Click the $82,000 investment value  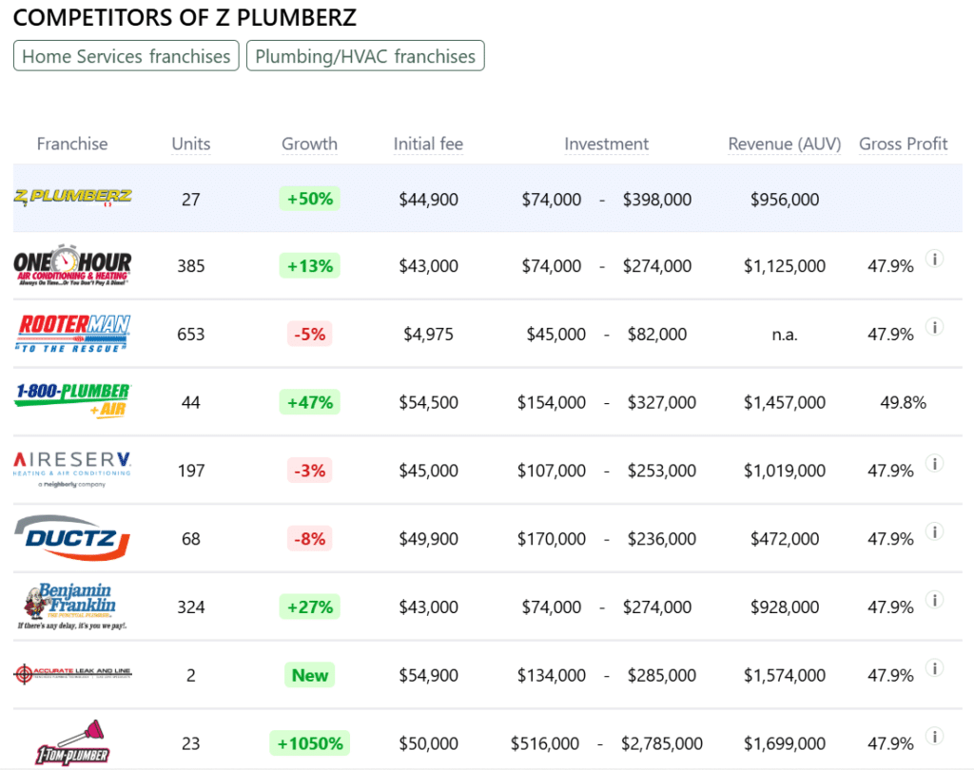[x=657, y=334]
